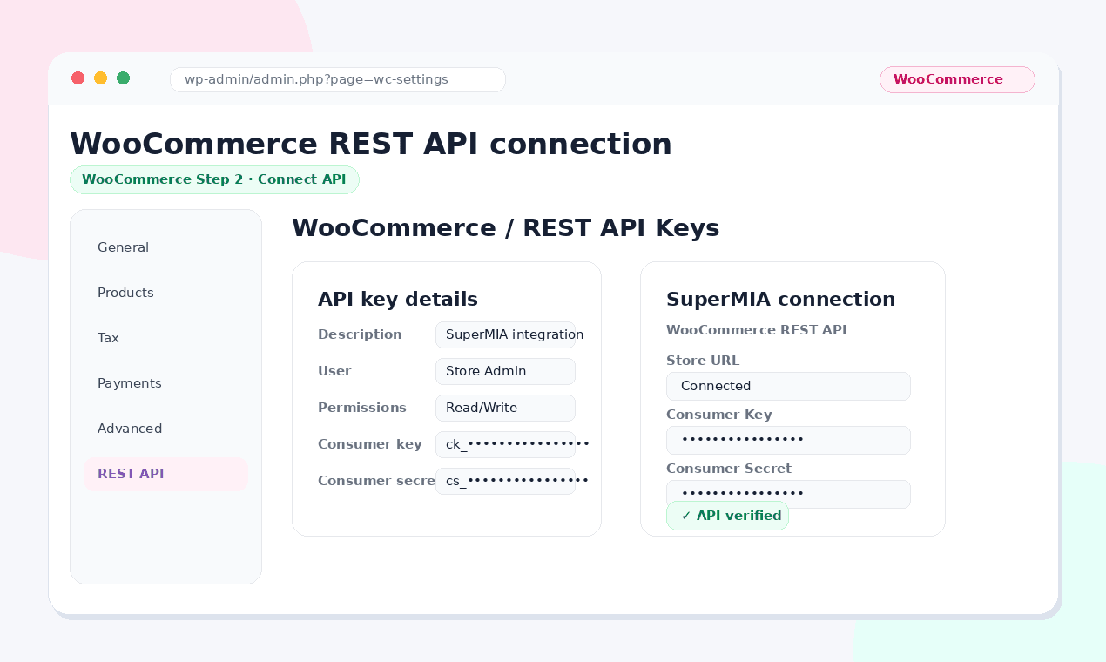Click the Store URL label
The width and height of the screenshot is (1106, 662).
[703, 361]
